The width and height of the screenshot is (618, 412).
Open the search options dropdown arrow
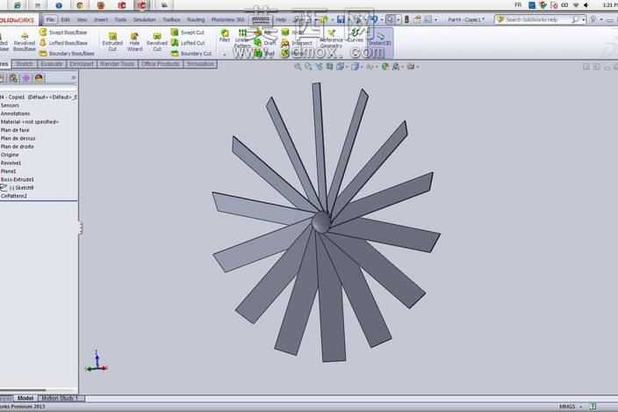tap(583, 19)
